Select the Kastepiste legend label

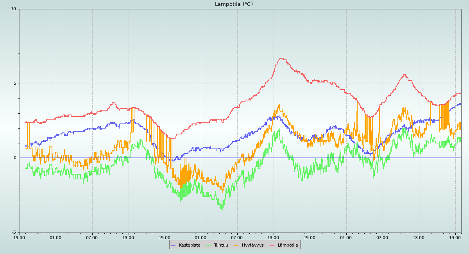click(x=190, y=245)
